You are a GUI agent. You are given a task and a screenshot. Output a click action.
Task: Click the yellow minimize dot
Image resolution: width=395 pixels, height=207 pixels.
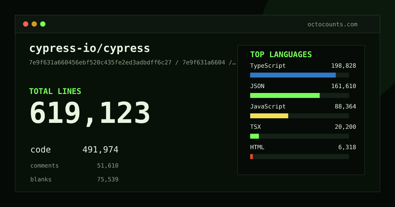pos(34,24)
